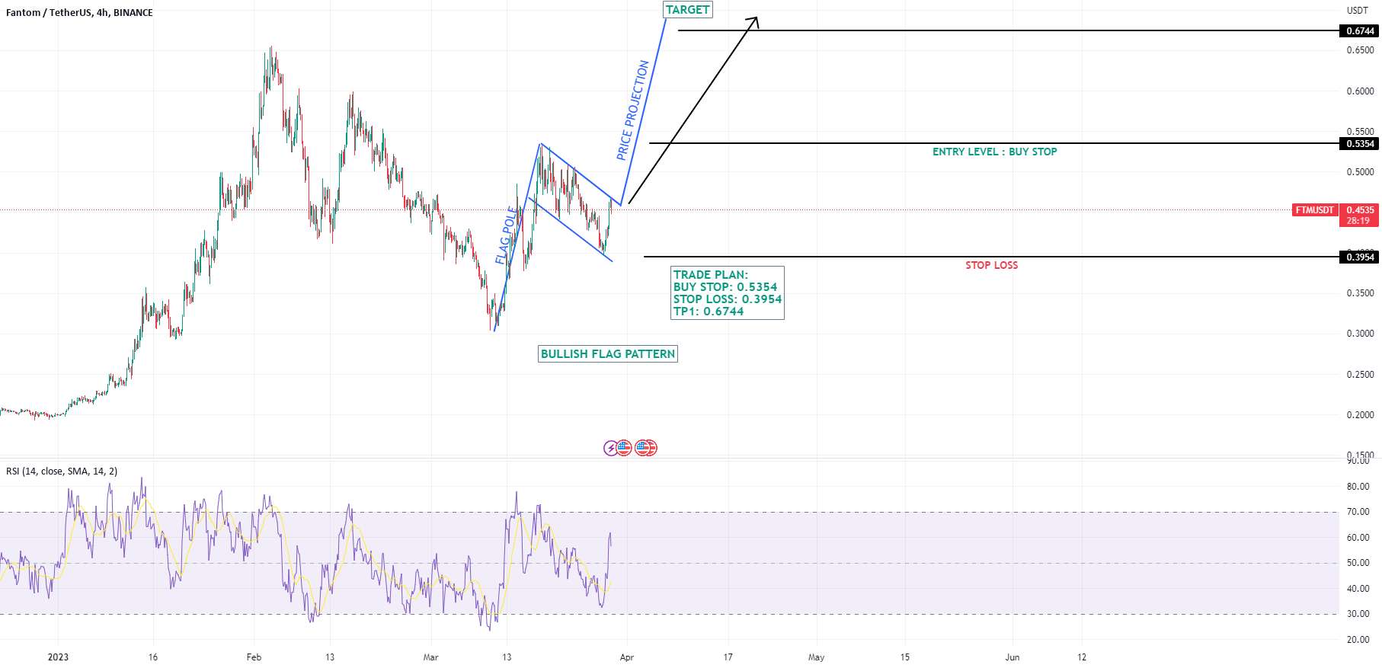The image size is (1382, 668).
Task: Click the Apr label on the time axis
Action: coord(626,657)
